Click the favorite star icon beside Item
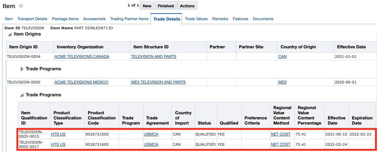Screen dimensions: 377x152 click(21, 6)
